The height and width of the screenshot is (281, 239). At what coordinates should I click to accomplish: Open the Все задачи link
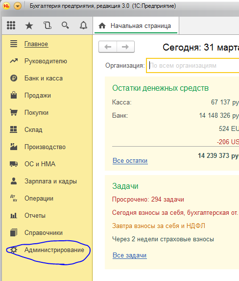point(130,255)
